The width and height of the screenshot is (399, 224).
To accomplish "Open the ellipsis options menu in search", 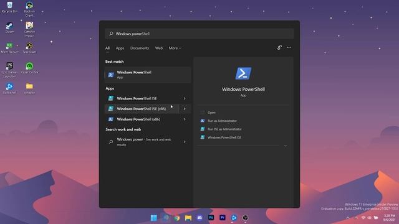I will 289,47.
